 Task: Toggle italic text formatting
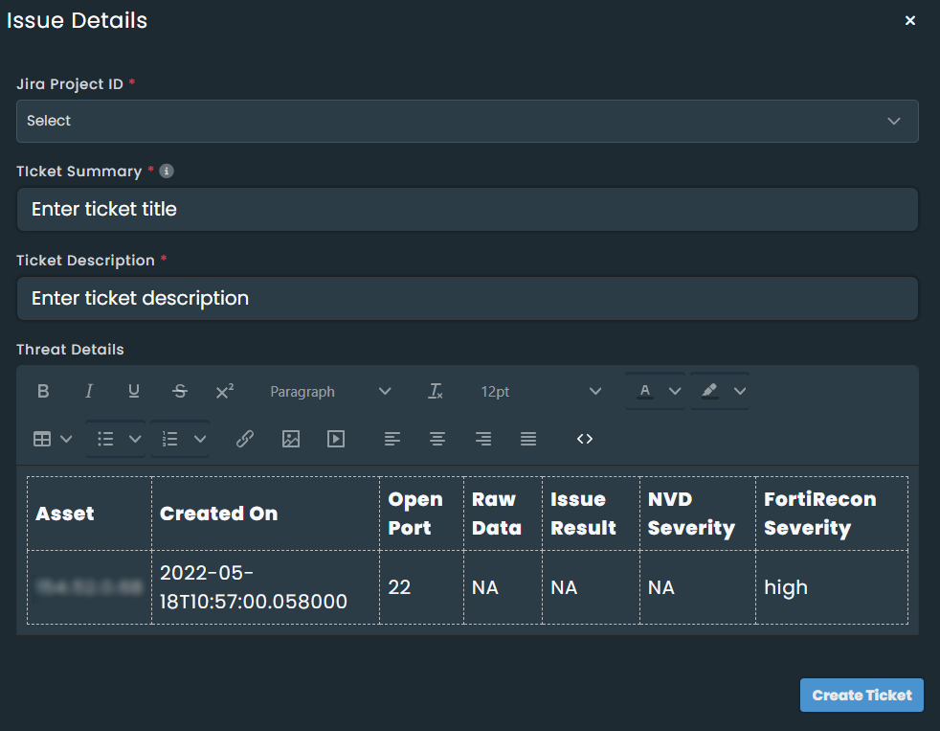[x=89, y=391]
